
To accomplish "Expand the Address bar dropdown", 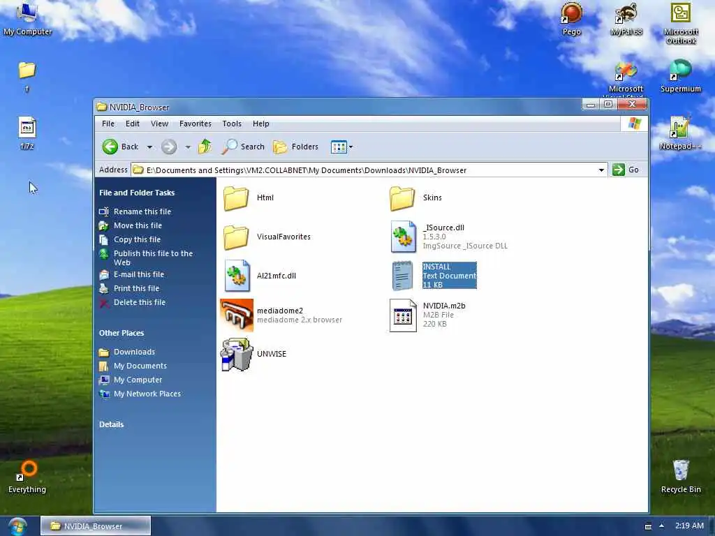I will pyautogui.click(x=601, y=170).
